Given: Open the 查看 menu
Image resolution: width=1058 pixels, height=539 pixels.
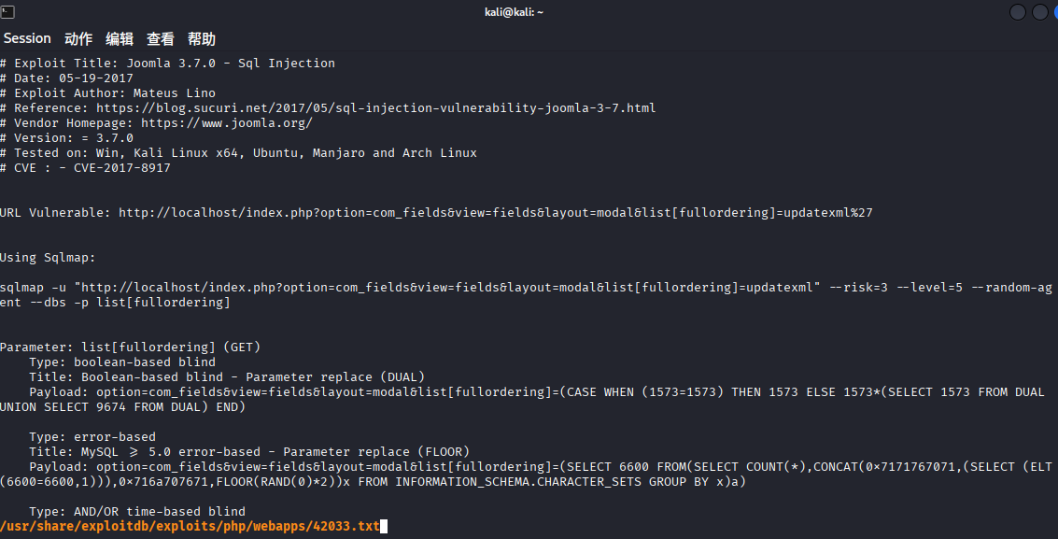Looking at the screenshot, I should point(161,39).
